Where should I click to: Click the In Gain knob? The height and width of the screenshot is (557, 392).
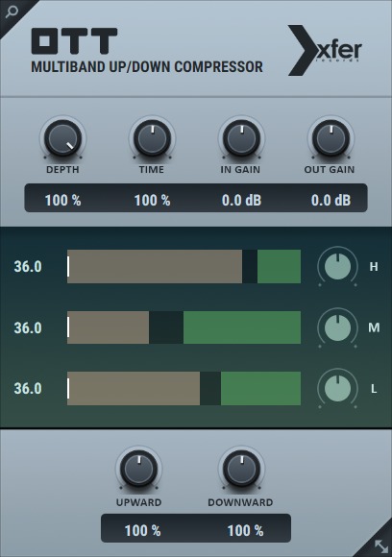tap(241, 138)
